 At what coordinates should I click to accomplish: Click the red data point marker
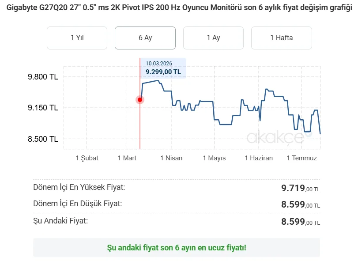click(140, 100)
